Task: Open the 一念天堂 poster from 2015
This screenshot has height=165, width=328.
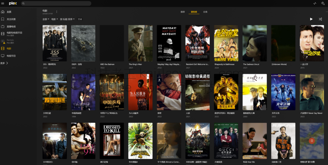Action: pyautogui.click(x=312, y=43)
